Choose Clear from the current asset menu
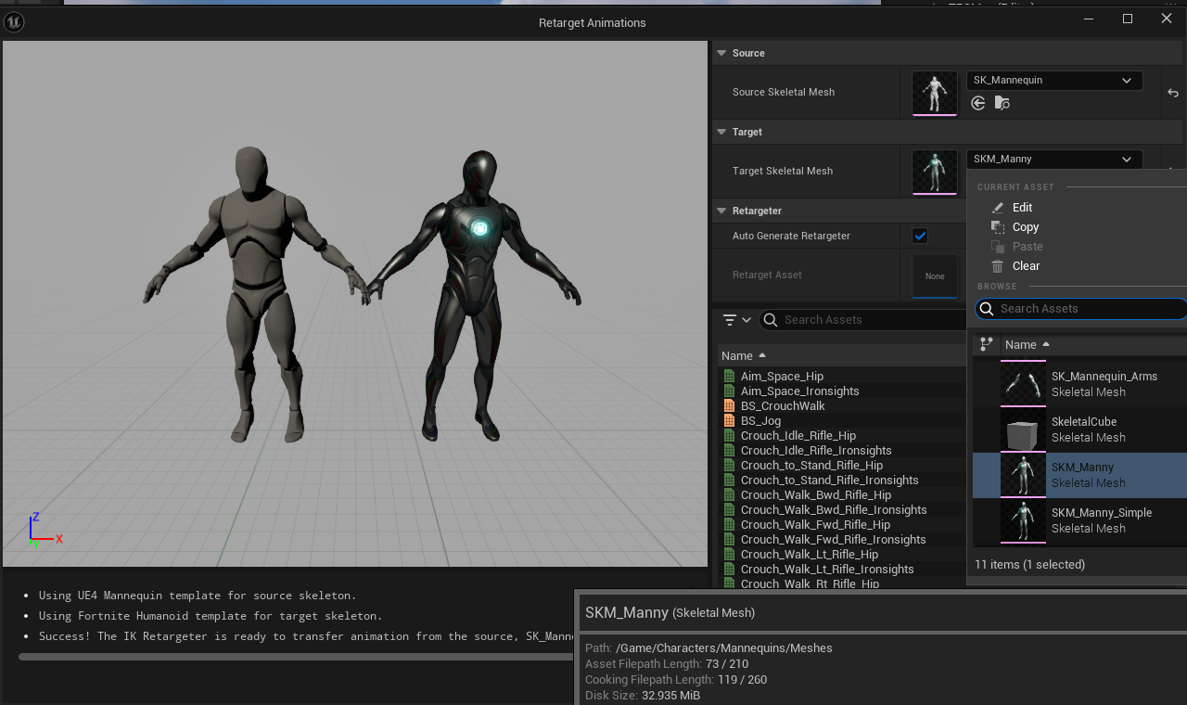 point(1026,266)
